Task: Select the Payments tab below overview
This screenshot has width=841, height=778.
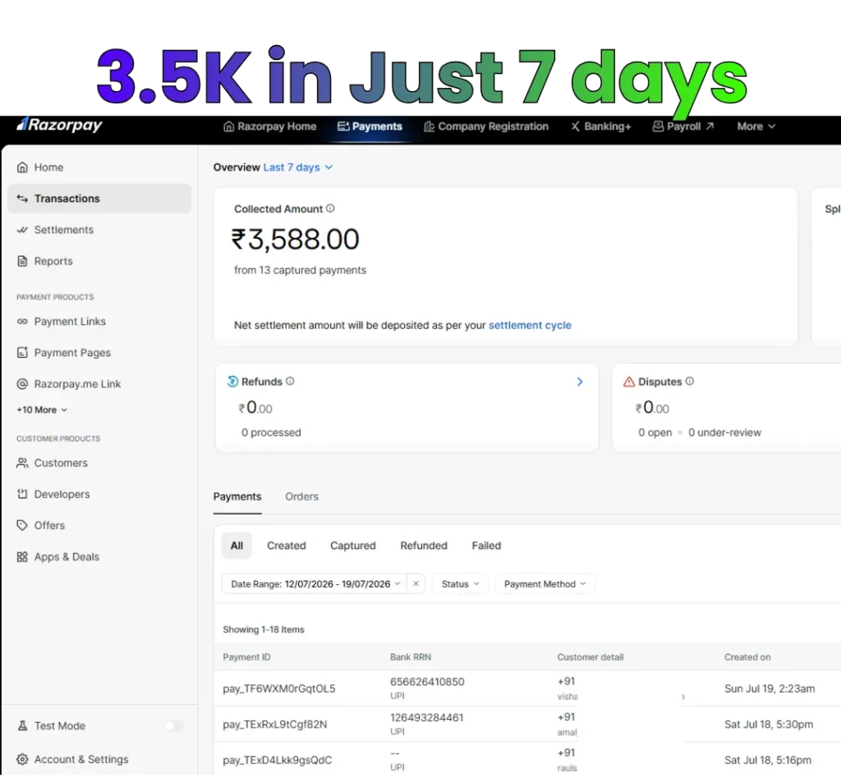Action: pyautogui.click(x=237, y=497)
